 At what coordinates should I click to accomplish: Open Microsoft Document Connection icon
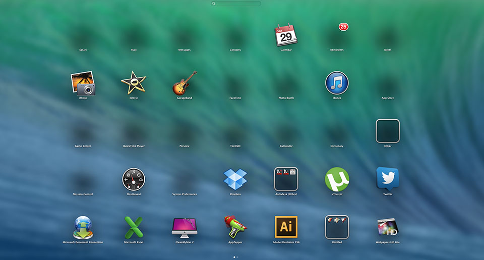[83, 227]
